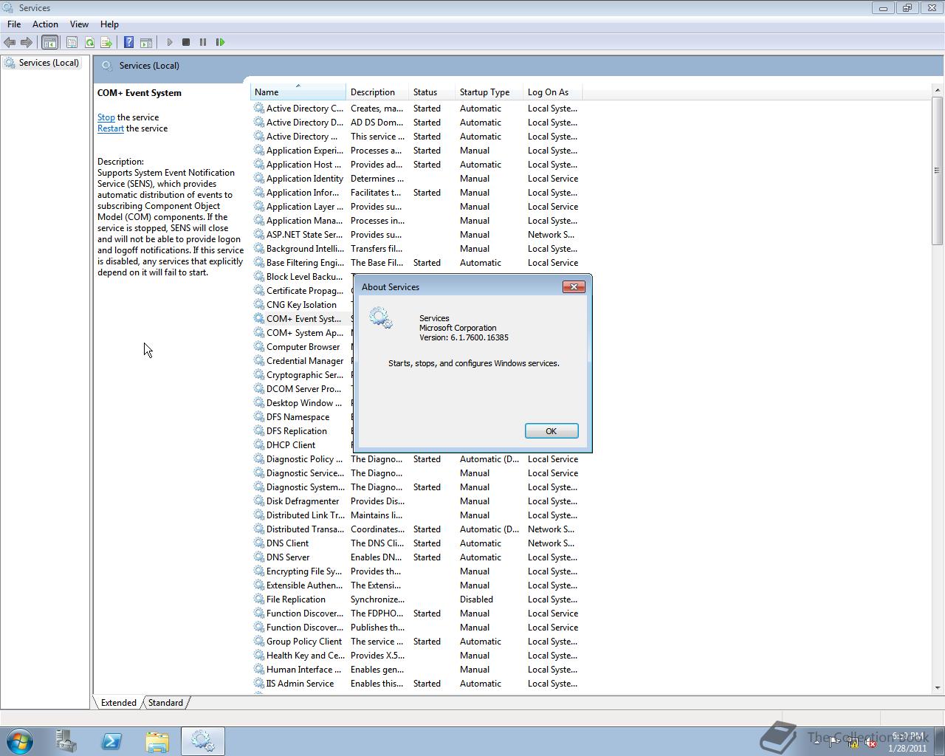Open Windows Explorer folder icon on taskbar
This screenshot has height=756, width=945.
tap(157, 741)
